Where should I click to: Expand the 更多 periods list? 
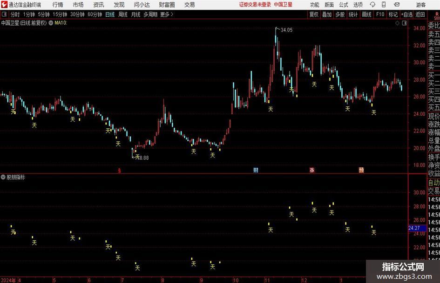pos(167,14)
